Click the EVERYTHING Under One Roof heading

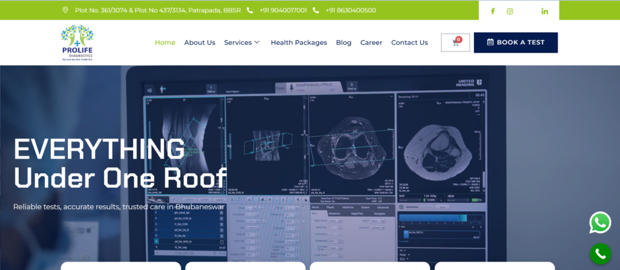[x=120, y=162]
